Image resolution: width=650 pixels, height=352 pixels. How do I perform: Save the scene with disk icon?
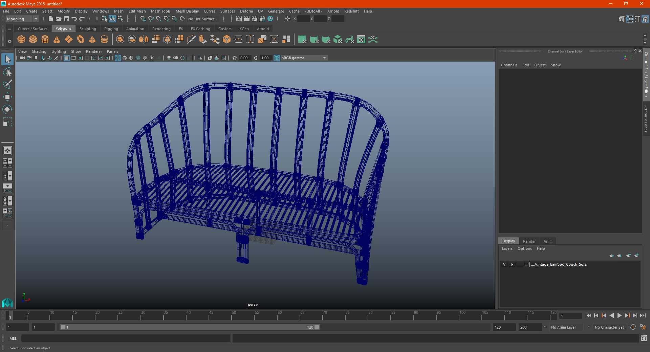66,19
